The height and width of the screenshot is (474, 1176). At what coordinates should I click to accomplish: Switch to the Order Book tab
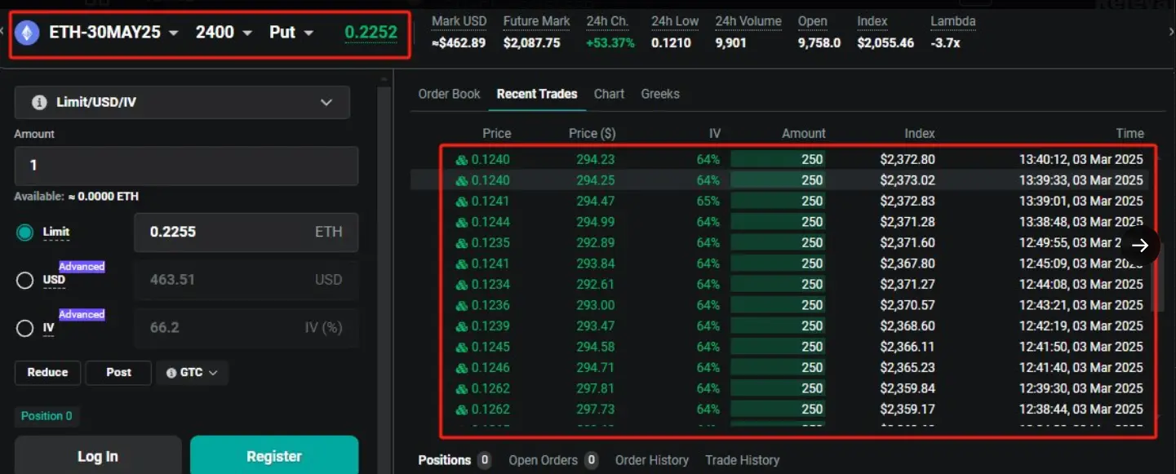449,94
